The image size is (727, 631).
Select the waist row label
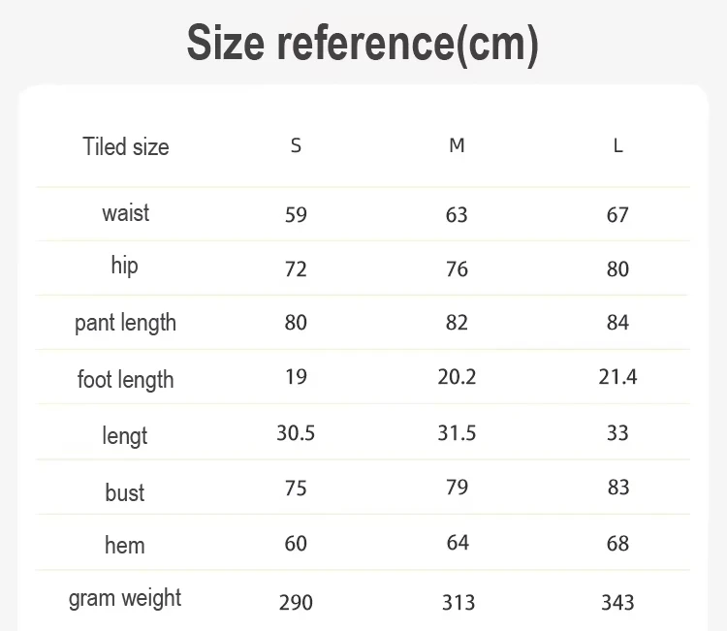tap(126, 213)
